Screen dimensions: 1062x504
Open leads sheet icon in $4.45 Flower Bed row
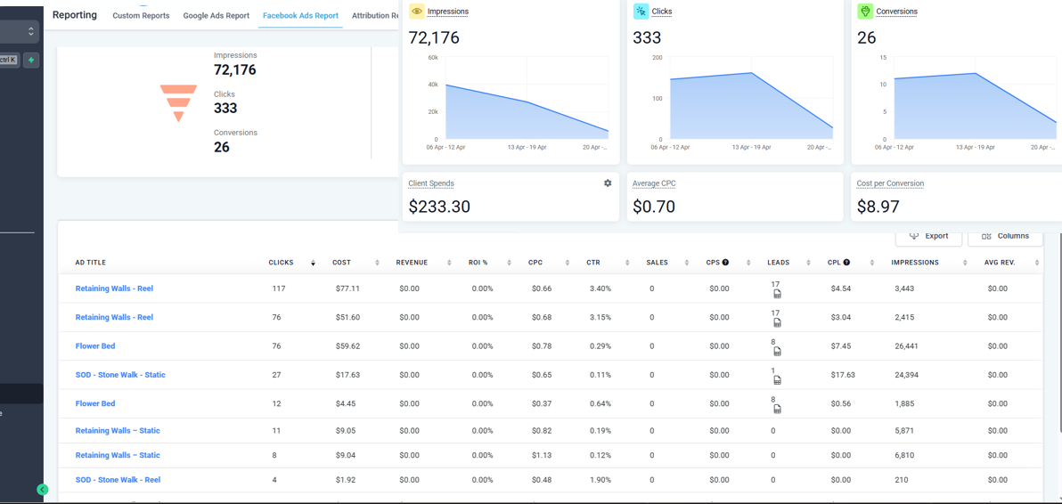pyautogui.click(x=778, y=409)
